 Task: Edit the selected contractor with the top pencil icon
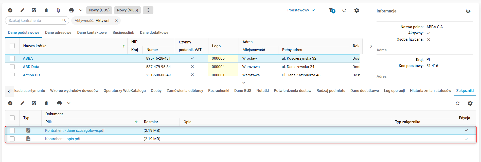22,10
